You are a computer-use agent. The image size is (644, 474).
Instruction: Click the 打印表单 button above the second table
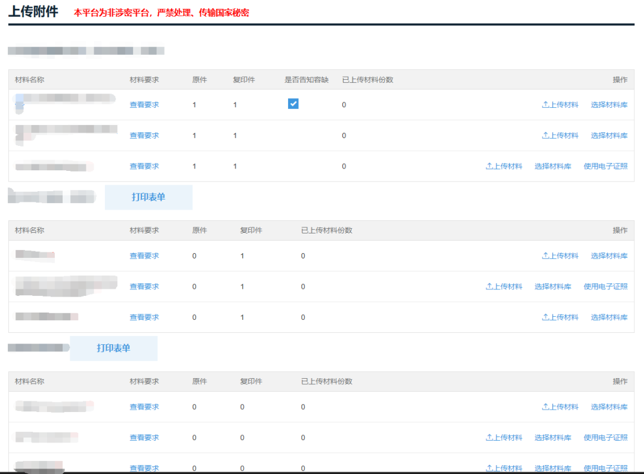pos(148,197)
